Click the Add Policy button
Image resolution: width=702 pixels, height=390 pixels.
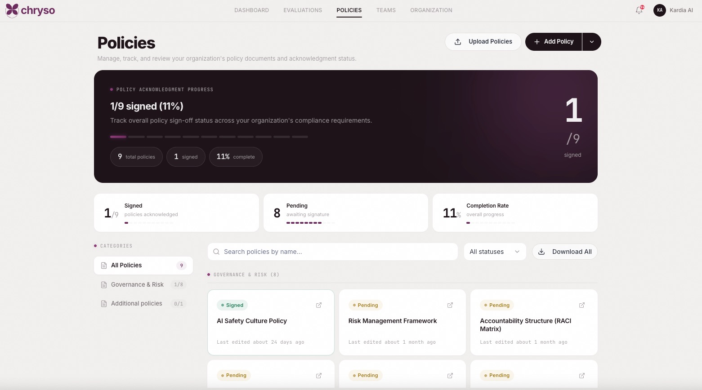click(x=554, y=42)
